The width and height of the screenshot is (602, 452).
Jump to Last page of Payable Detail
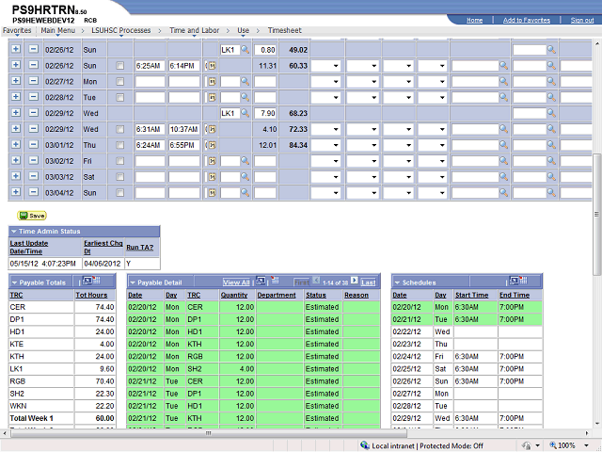pyautogui.click(x=368, y=282)
